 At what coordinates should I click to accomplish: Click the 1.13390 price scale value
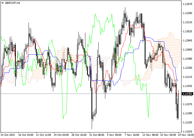[187, 13]
